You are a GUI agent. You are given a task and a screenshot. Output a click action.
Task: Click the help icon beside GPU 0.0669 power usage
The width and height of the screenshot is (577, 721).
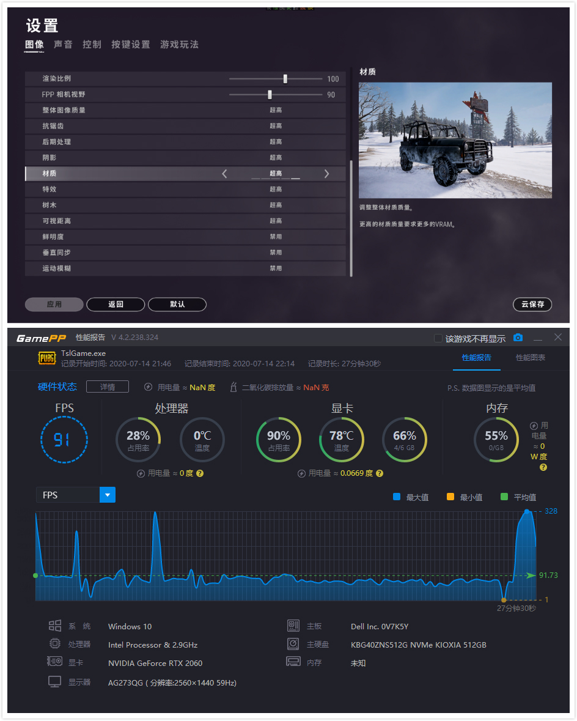[x=380, y=473]
